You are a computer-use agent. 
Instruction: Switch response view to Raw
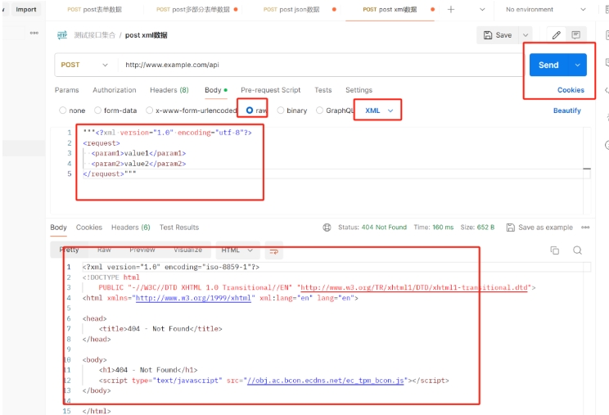tap(104, 250)
